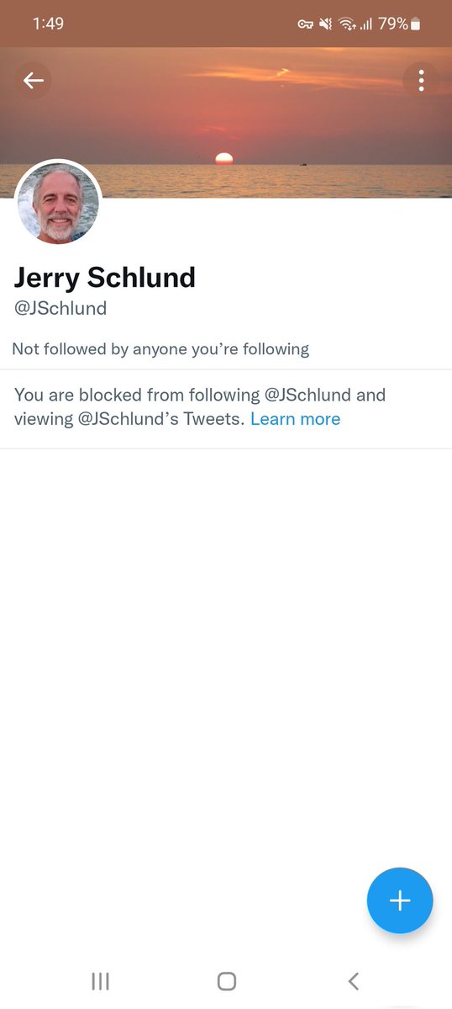Image resolution: width=452 pixels, height=1009 pixels.
Task: Open Jerry Schlund's profile photo
Action: (x=58, y=203)
